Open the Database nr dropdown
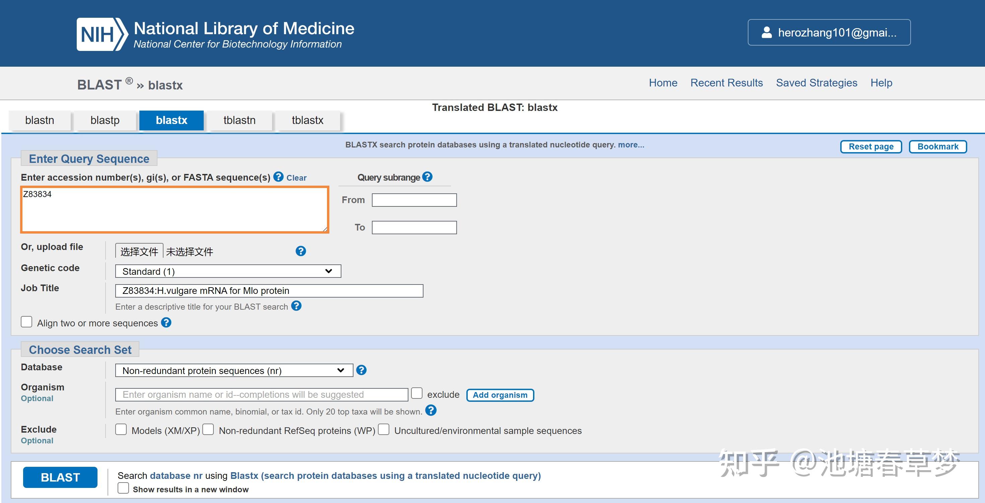This screenshot has width=985, height=503. [x=234, y=370]
